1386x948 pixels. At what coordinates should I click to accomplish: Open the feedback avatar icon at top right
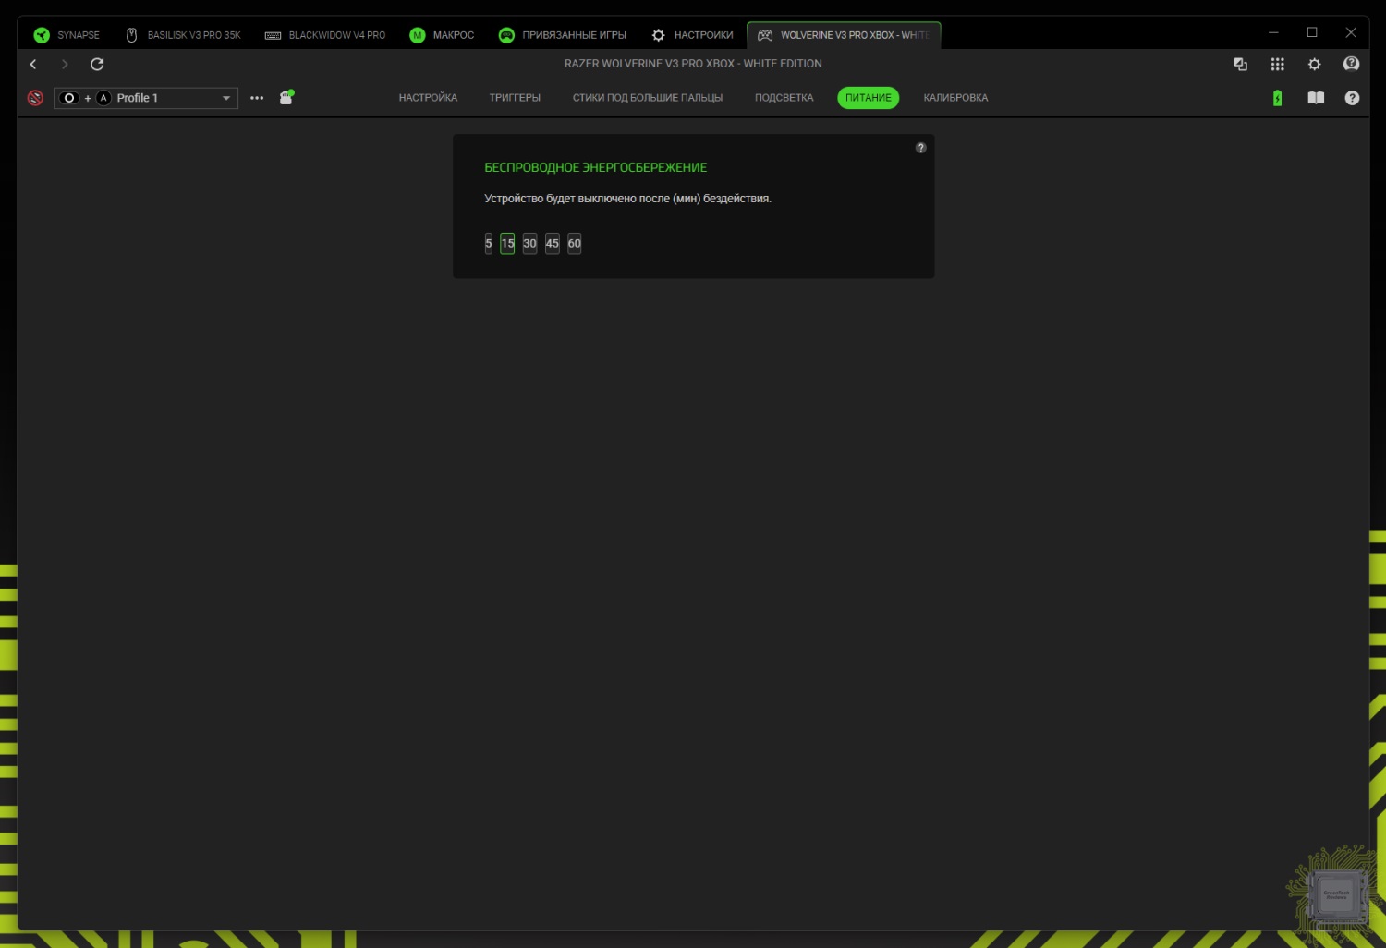(1351, 64)
